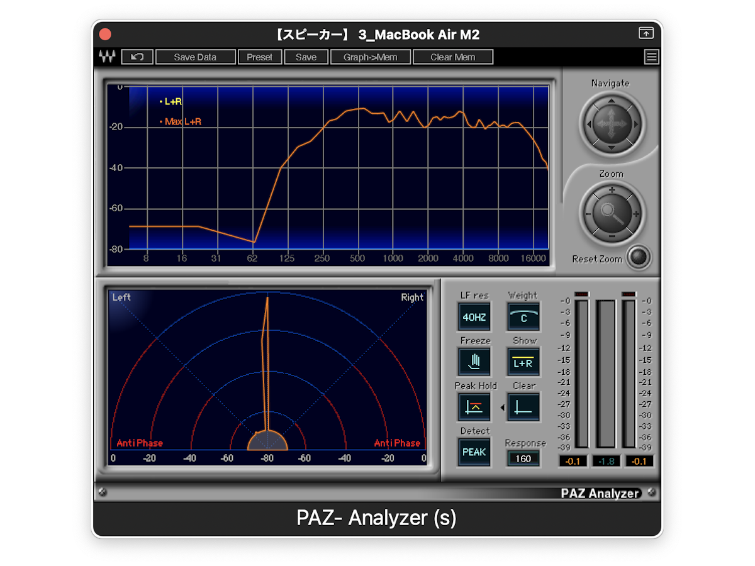Open the hamburger menu icon
Image resolution: width=755 pixels, height=566 pixels.
pos(651,57)
